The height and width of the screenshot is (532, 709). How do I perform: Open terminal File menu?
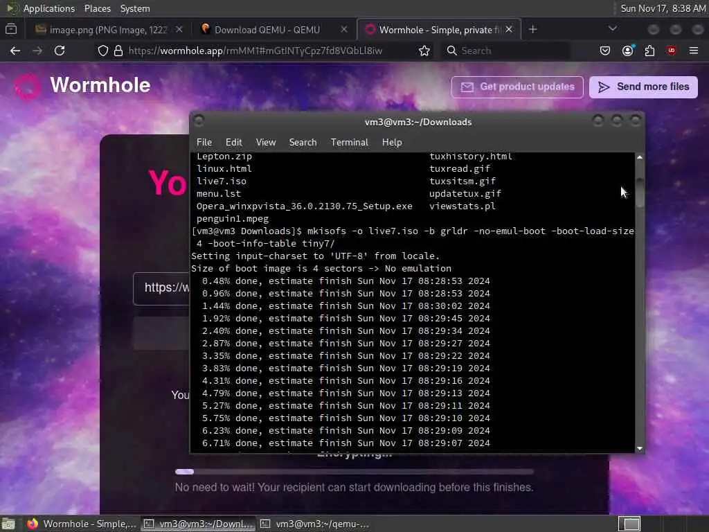tap(204, 142)
